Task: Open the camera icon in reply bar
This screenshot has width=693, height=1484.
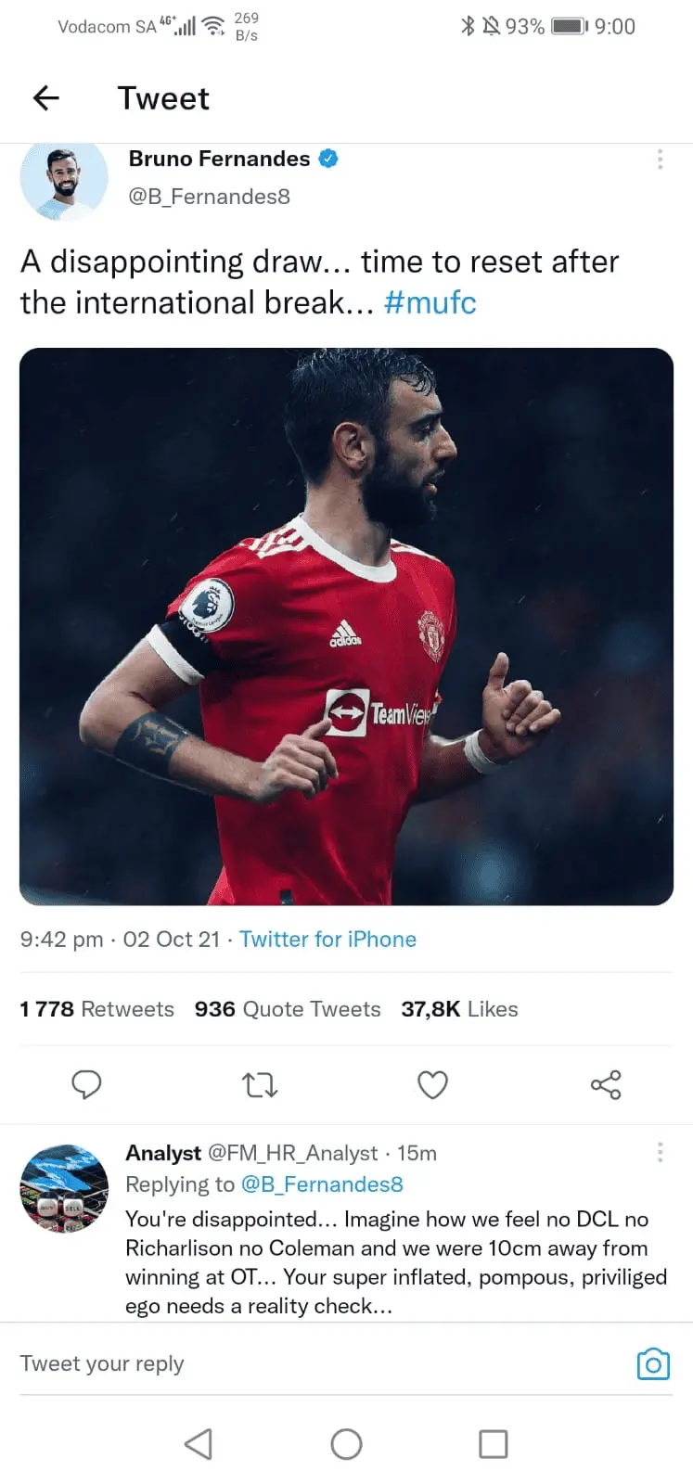Action: tap(653, 1363)
